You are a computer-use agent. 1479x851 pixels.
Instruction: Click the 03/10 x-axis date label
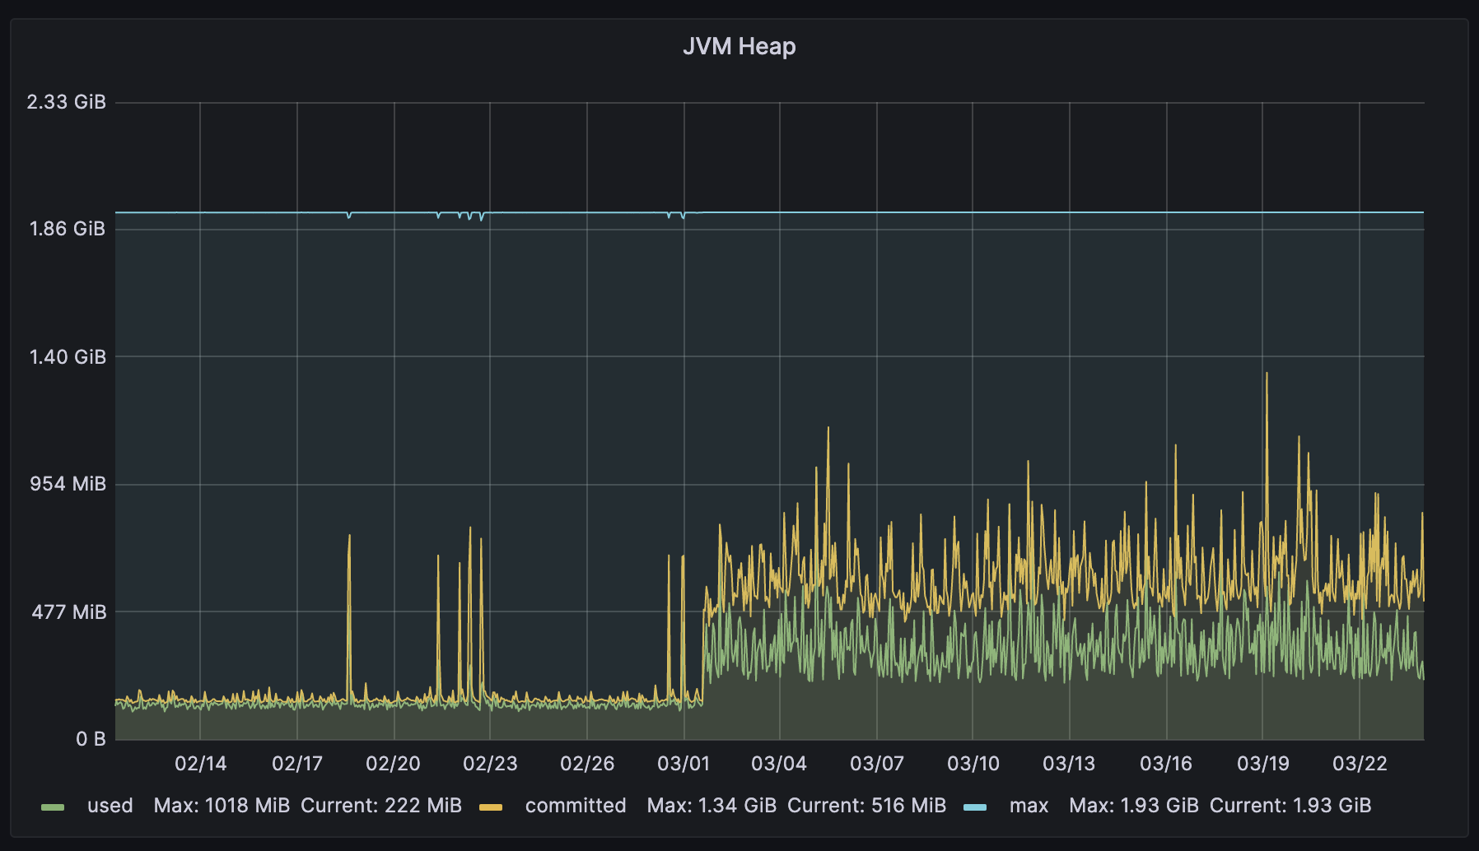[973, 764]
